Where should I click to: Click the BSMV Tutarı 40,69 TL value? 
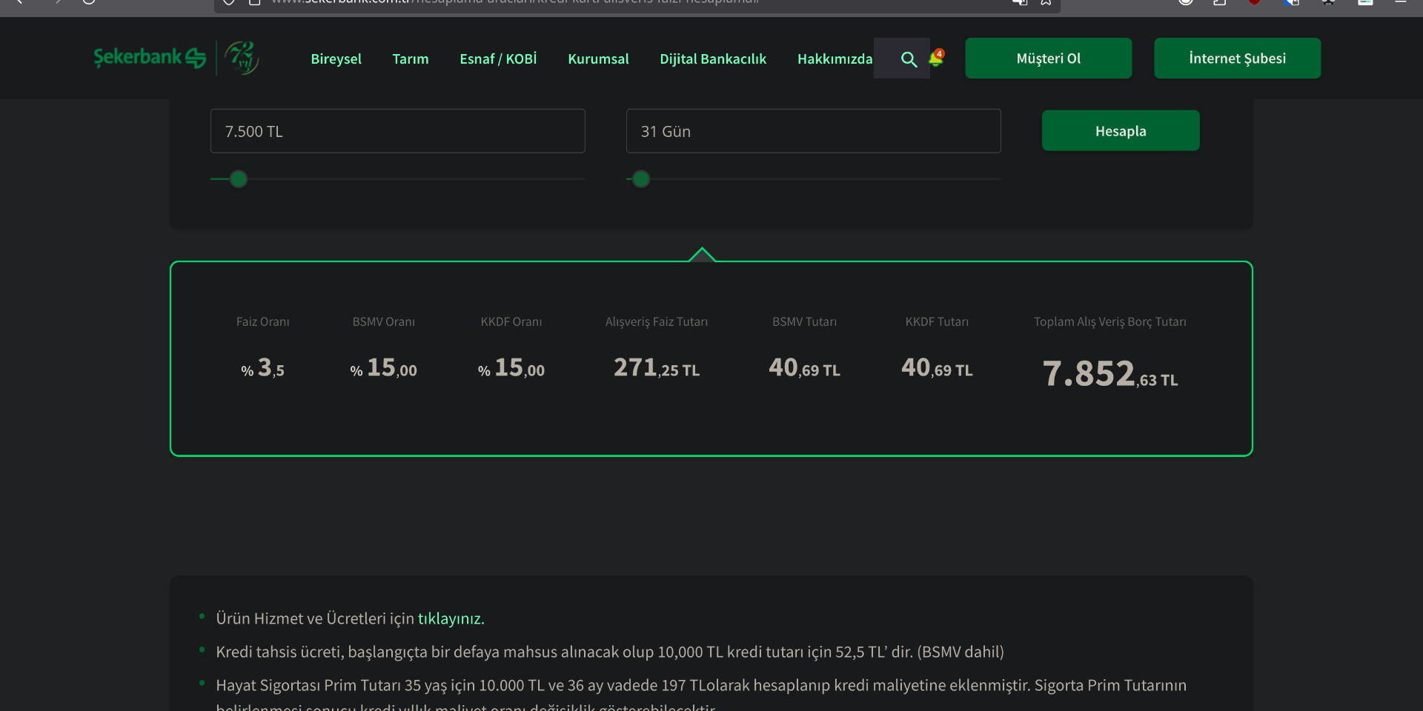804,367
